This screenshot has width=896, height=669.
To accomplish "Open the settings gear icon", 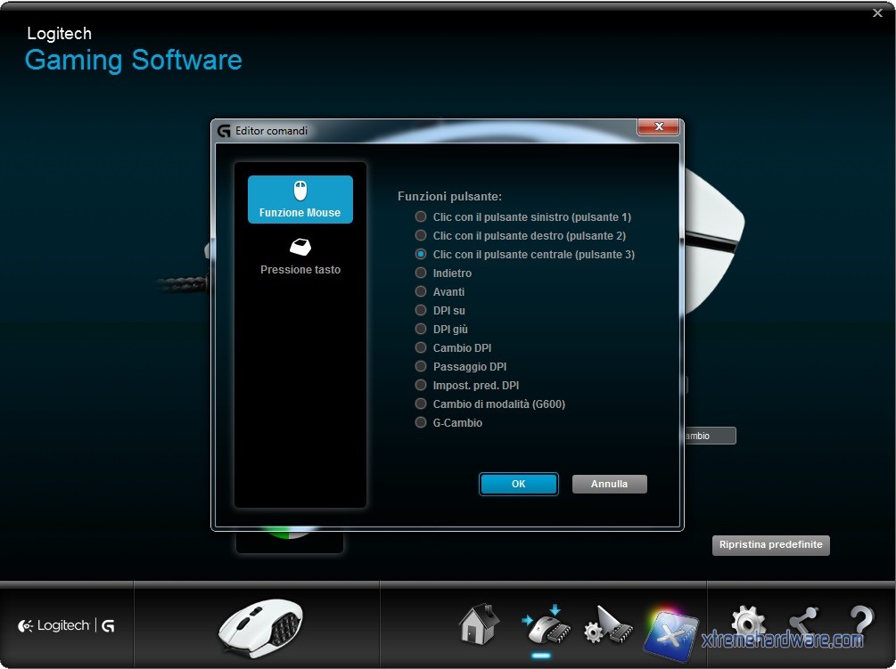I will [x=747, y=624].
